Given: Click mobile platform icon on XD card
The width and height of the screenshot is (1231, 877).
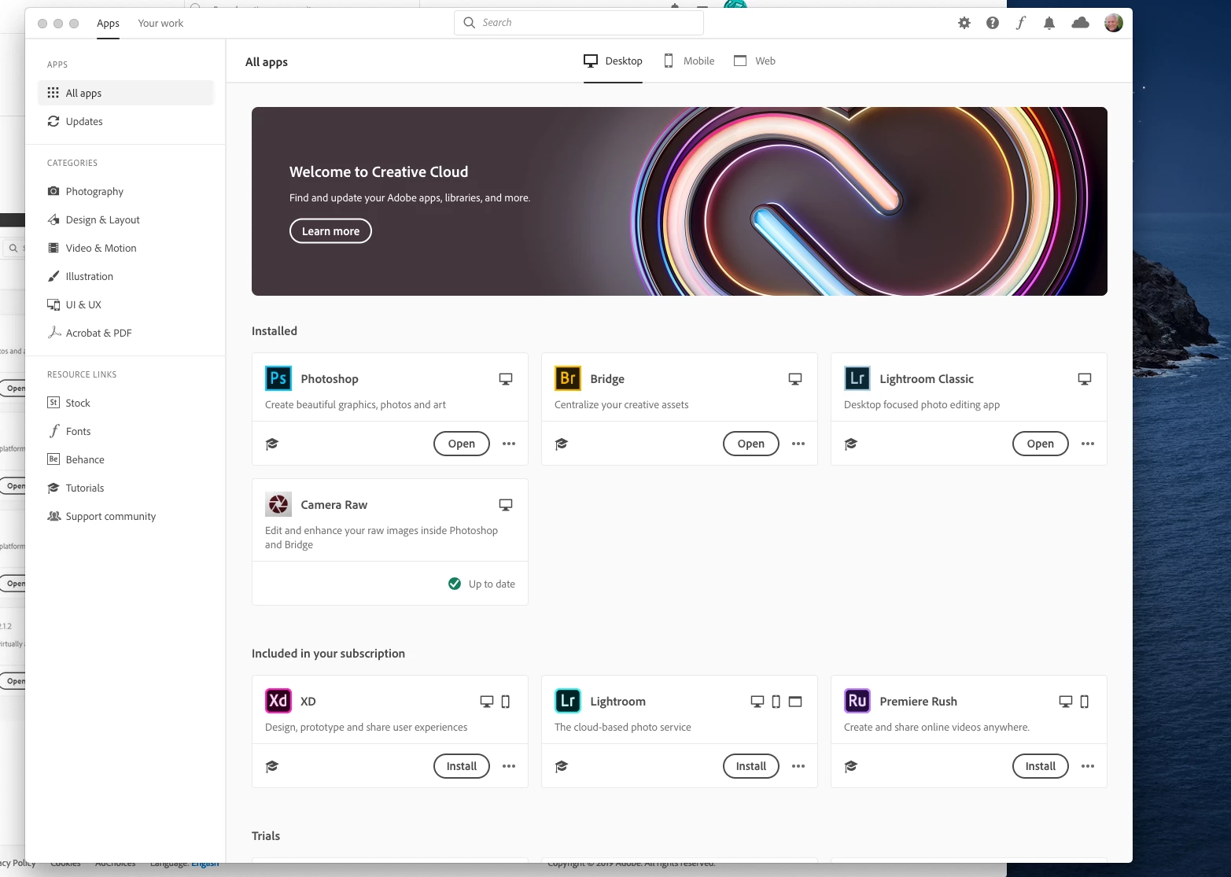Looking at the screenshot, I should pos(506,702).
